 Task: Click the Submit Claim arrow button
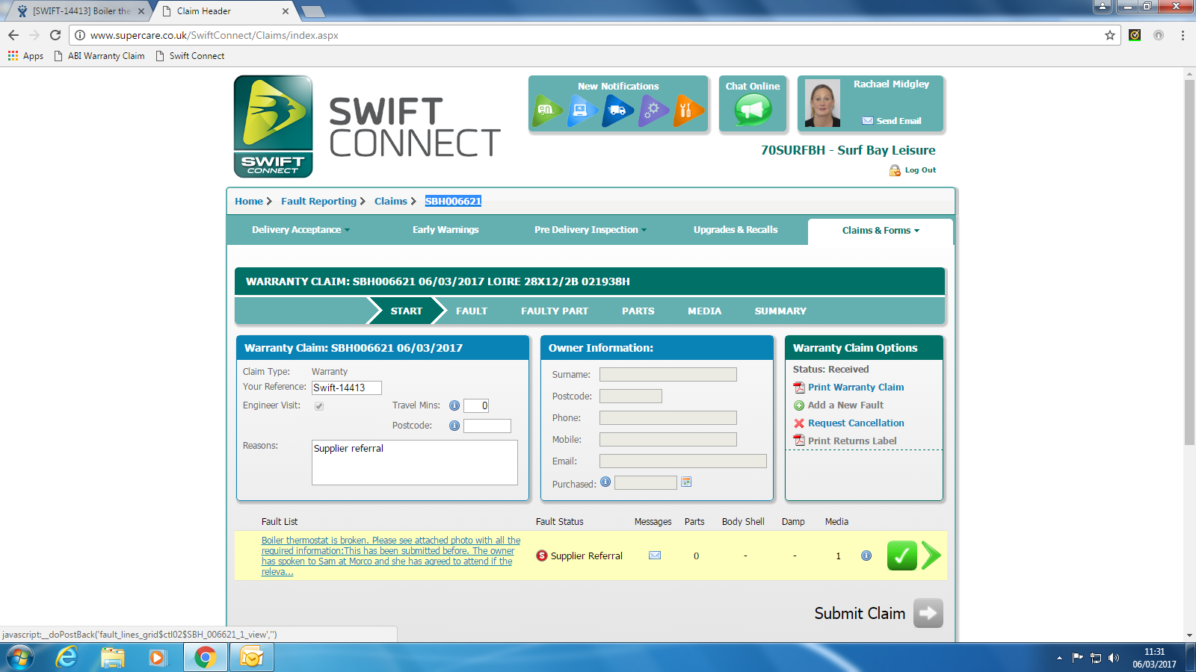928,613
